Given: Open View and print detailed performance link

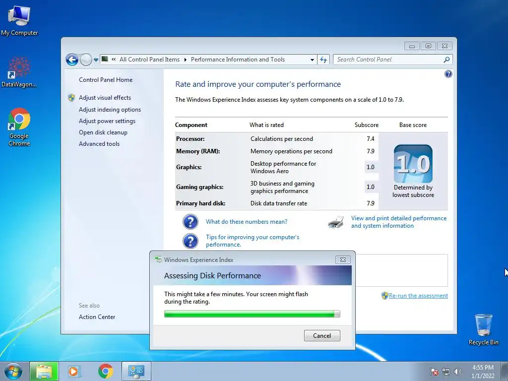Looking at the screenshot, I should (x=399, y=222).
